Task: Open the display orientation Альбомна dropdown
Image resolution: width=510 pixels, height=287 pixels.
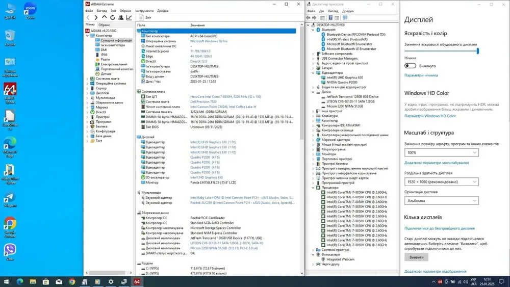Action: tap(442, 200)
